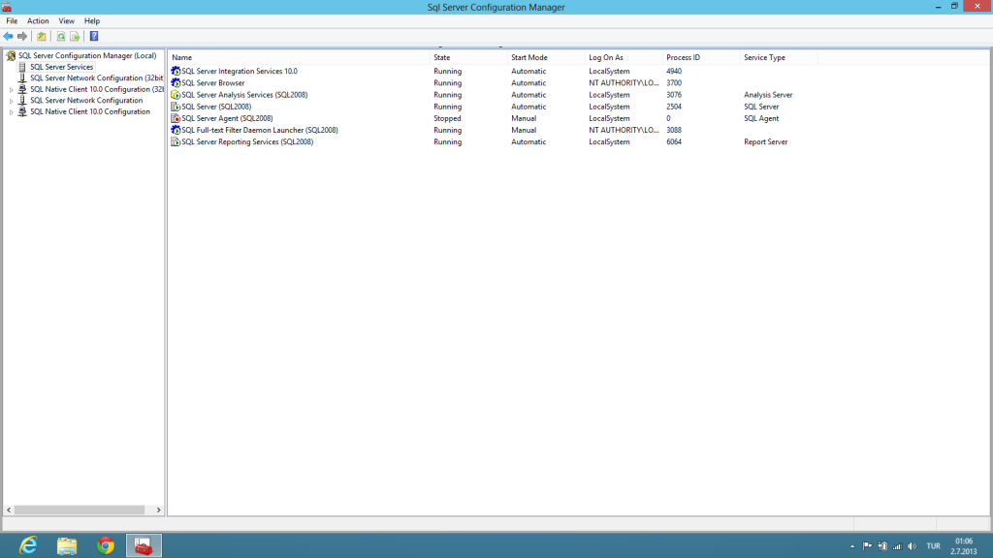The image size is (993, 558).
Task: Click the network signal tray icon
Action: click(x=897, y=546)
